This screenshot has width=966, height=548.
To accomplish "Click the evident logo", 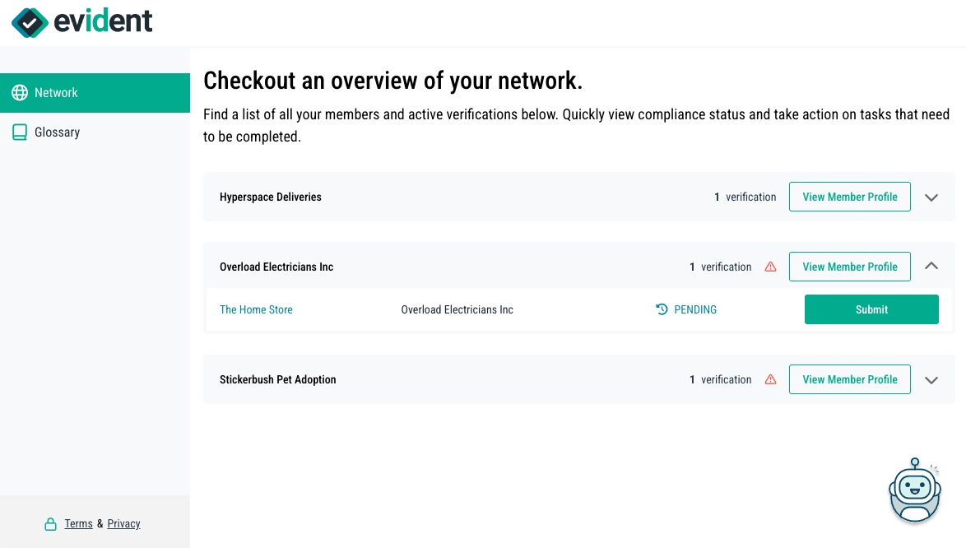I will click(x=81, y=22).
